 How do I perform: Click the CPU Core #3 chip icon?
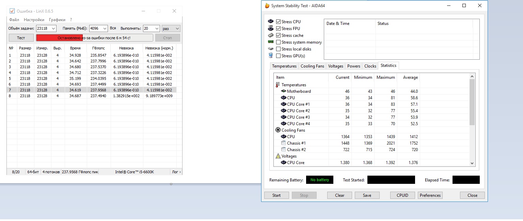[x=283, y=117]
